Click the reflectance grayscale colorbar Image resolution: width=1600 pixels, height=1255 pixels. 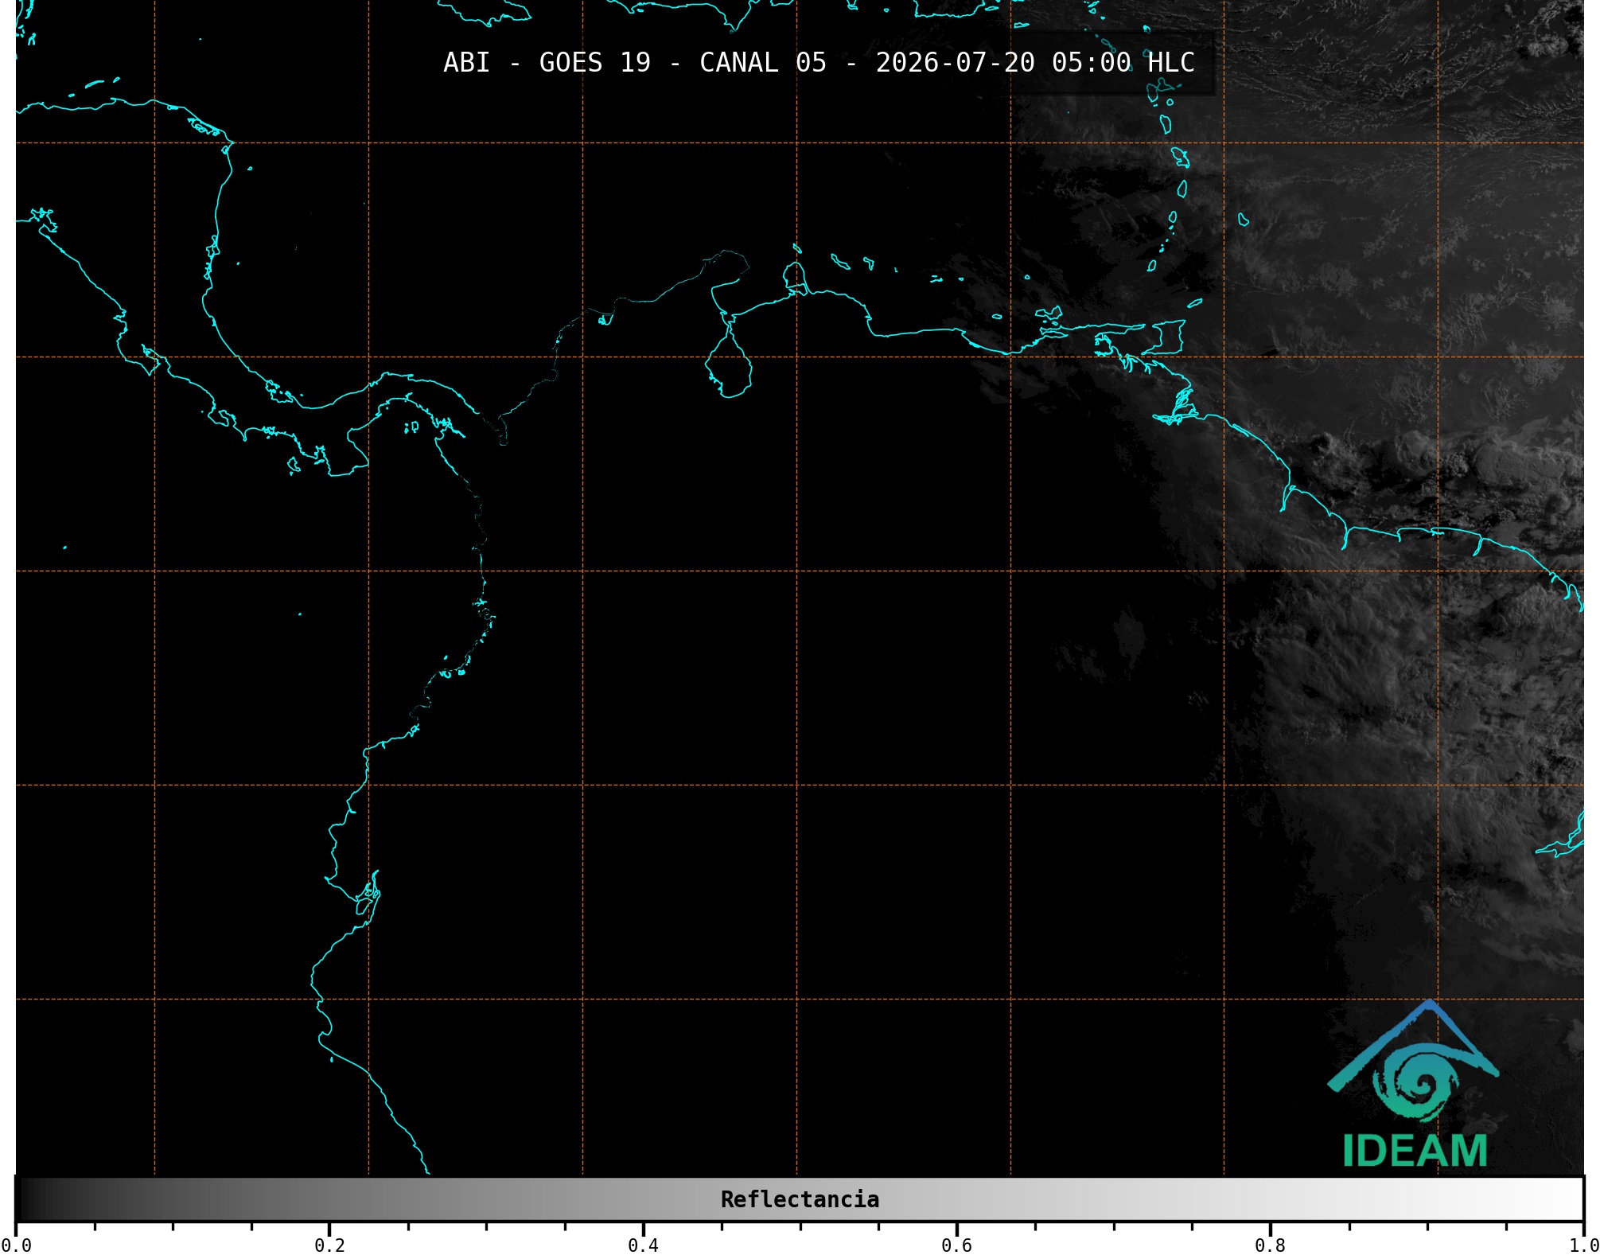tap(800, 1198)
